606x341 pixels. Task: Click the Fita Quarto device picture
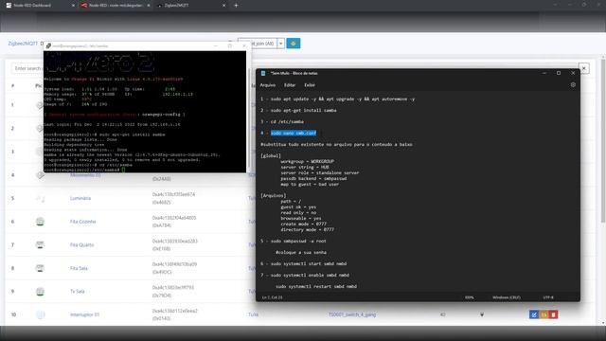40,244
